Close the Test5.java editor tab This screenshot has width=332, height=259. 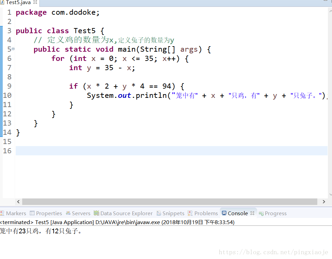tap(35, 2)
